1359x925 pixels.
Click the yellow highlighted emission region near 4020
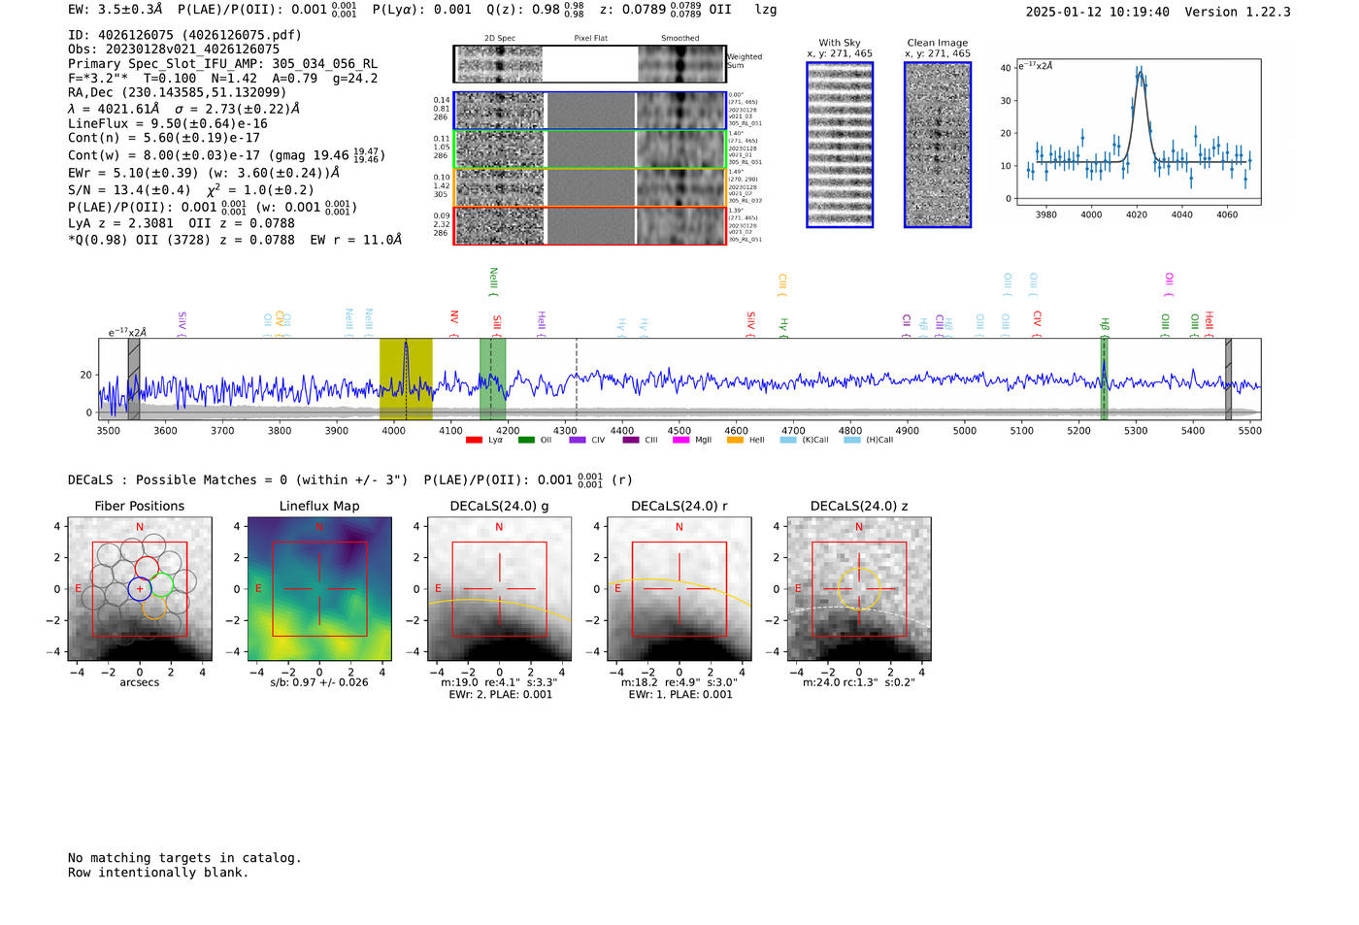pos(406,379)
